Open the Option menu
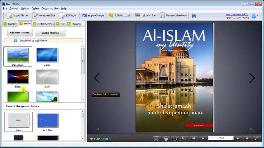The height and width of the screenshot is (148, 264). tap(25, 8)
